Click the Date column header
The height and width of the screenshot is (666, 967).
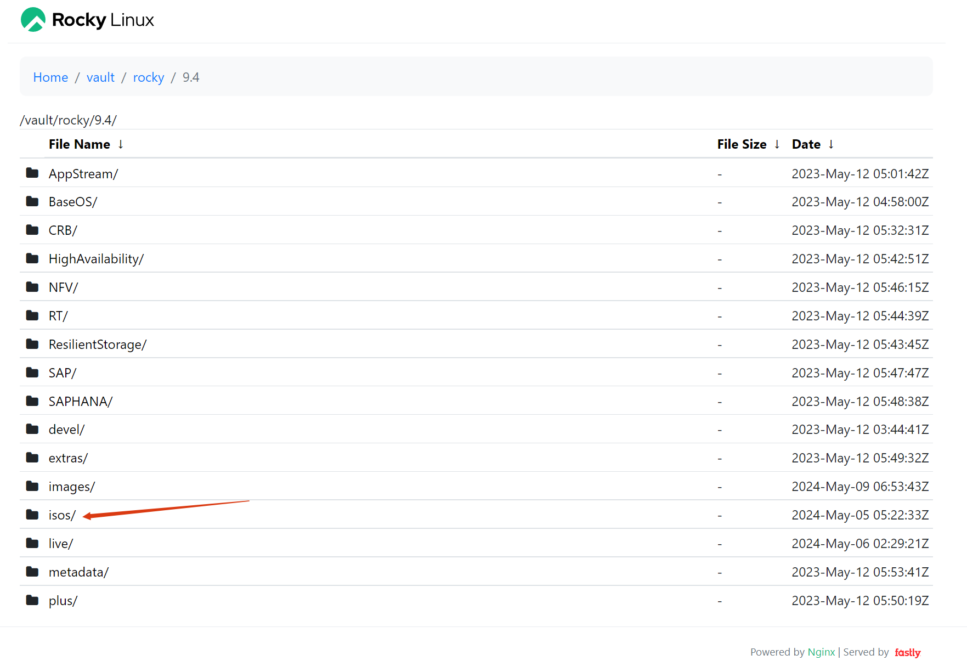[x=806, y=144]
